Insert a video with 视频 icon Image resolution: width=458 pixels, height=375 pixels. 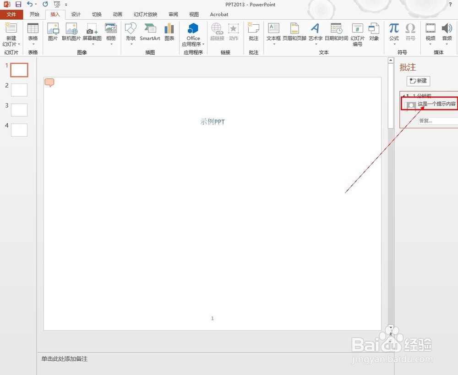pos(431,28)
